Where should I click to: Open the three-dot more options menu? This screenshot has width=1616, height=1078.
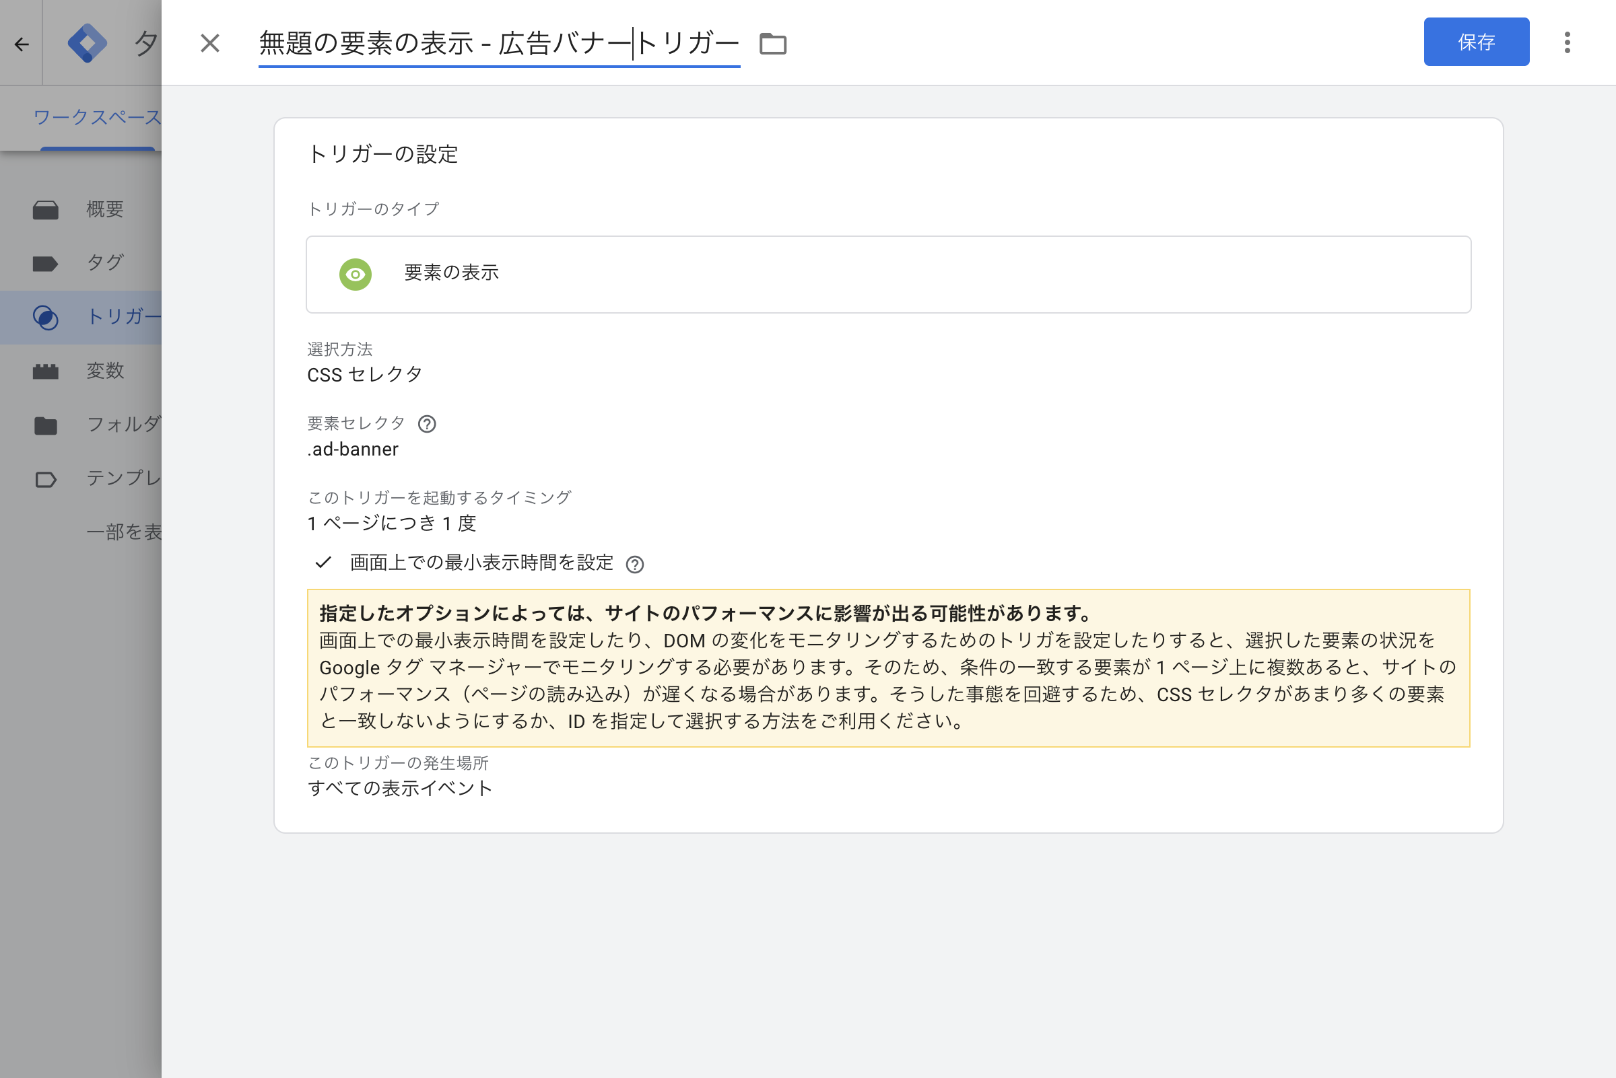[1567, 42]
